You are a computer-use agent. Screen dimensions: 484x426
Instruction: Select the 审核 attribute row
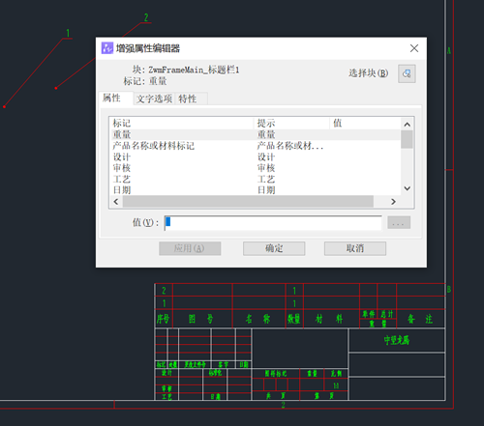(x=256, y=168)
